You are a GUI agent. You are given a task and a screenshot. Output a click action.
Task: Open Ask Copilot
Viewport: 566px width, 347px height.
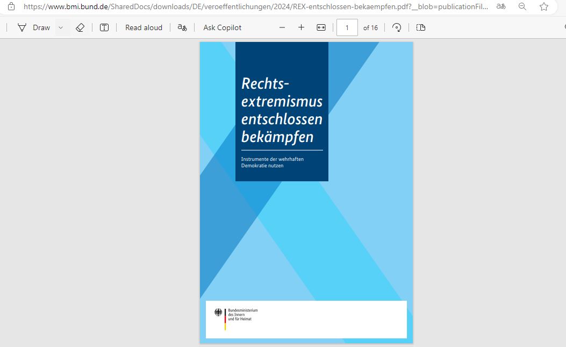[x=222, y=27]
